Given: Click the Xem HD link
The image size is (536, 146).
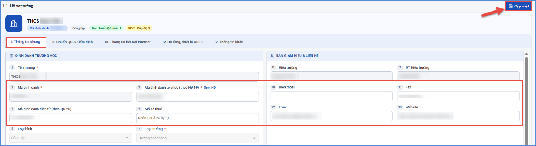Looking at the screenshot, I should 210,88.
